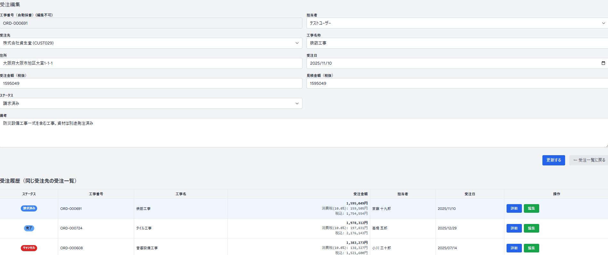The width and height of the screenshot is (608, 255).
Task: Select the ORD-000608 cell
Action: [96, 247]
